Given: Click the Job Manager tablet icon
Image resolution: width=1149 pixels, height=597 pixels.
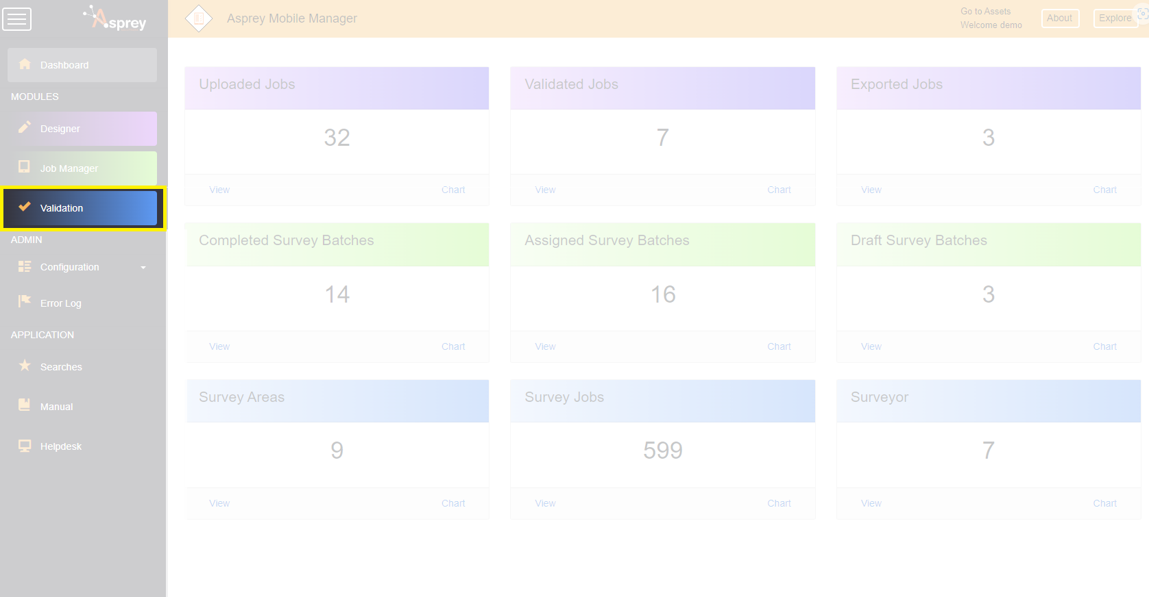Looking at the screenshot, I should 25,167.
